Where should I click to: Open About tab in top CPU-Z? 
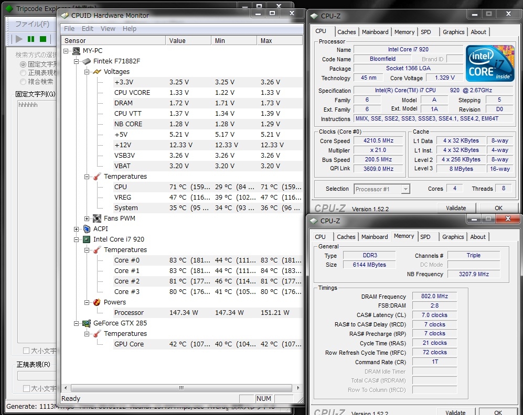478,32
